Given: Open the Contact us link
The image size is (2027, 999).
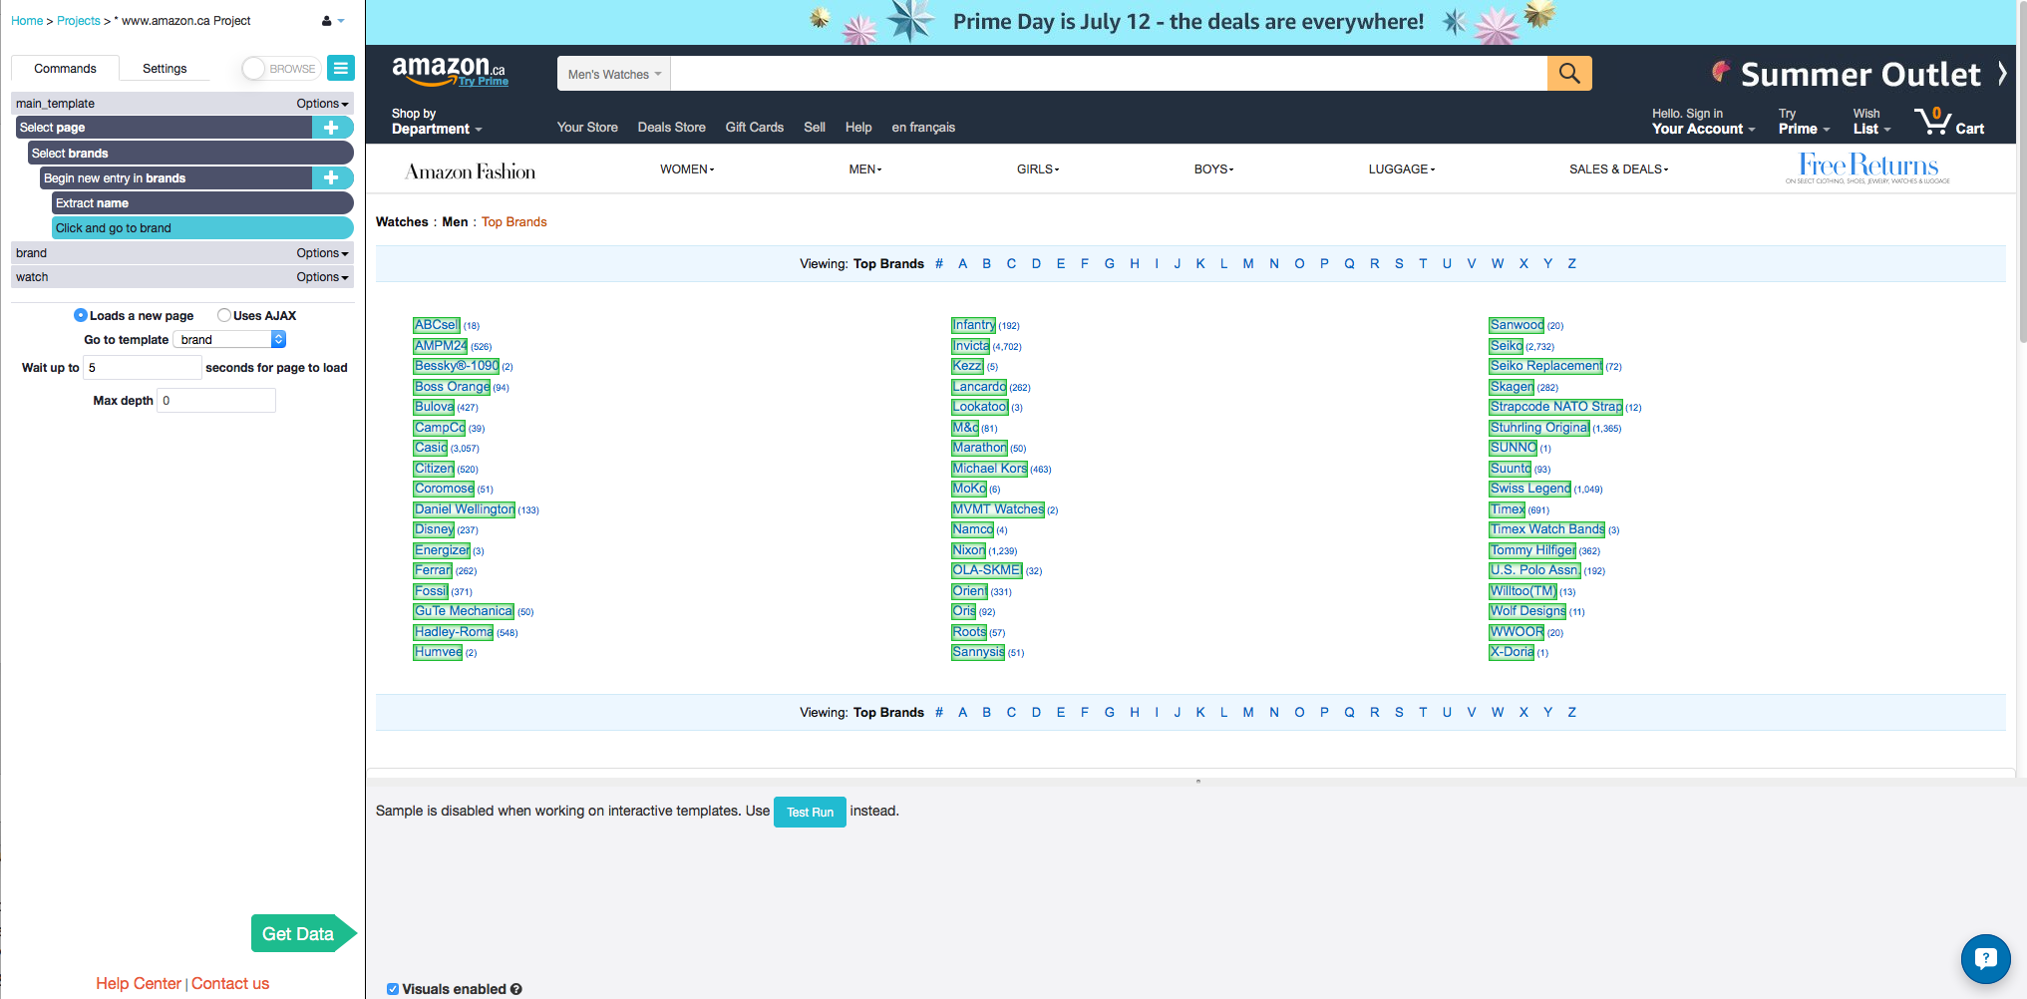Looking at the screenshot, I should (230, 984).
